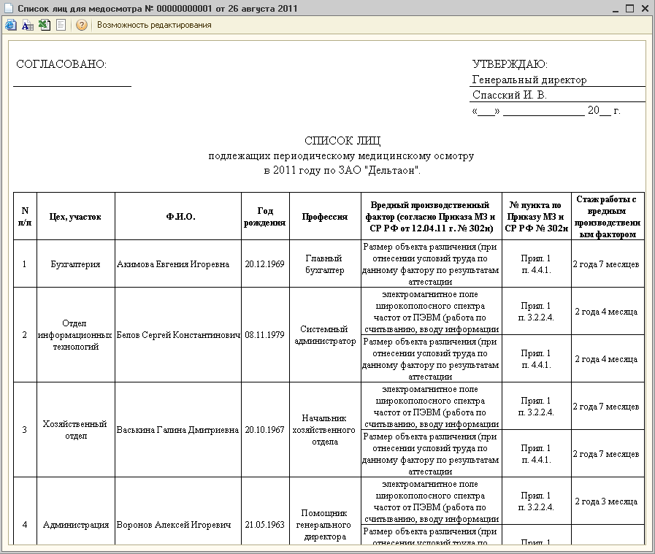655x554 pixels.
Task: Click the ЗАО "Дельтаон" subtitle line
Action: point(342,170)
